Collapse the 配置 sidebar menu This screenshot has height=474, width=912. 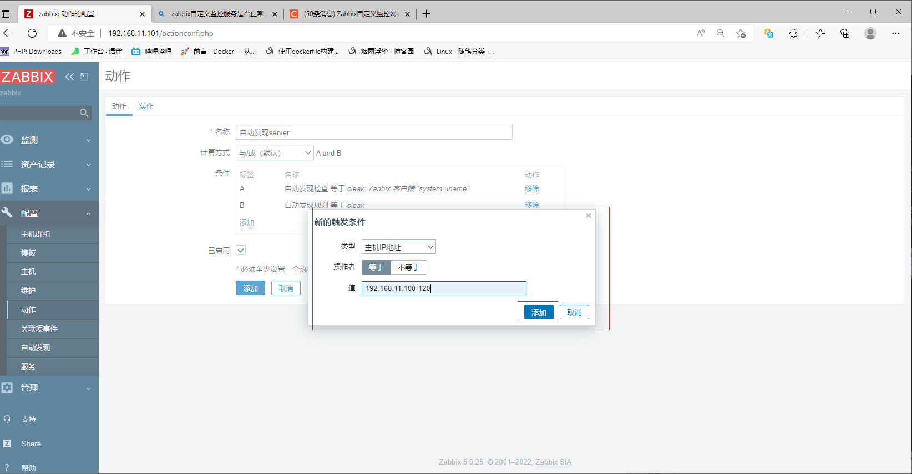[49, 213]
